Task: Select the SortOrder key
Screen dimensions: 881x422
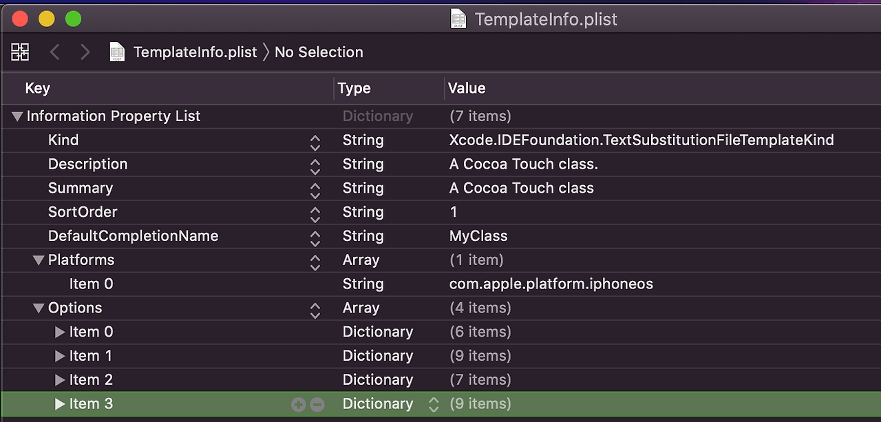Action: (x=83, y=212)
